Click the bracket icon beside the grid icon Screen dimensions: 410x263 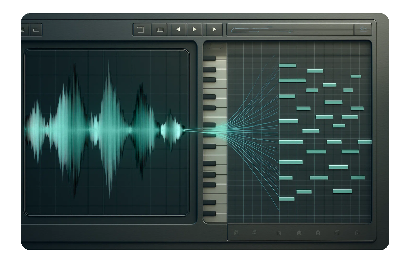(x=36, y=30)
